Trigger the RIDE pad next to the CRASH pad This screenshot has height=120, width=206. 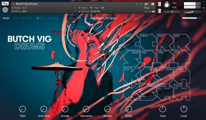pos(165,42)
